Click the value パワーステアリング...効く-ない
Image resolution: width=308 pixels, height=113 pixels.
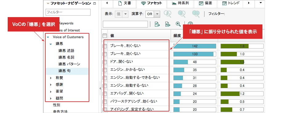point(134,102)
